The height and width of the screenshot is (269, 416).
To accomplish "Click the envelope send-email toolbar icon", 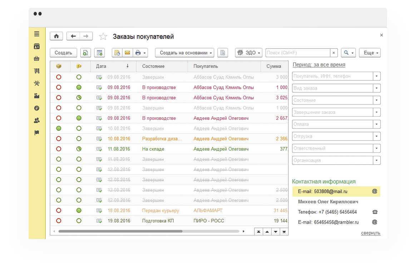I will click(127, 53).
